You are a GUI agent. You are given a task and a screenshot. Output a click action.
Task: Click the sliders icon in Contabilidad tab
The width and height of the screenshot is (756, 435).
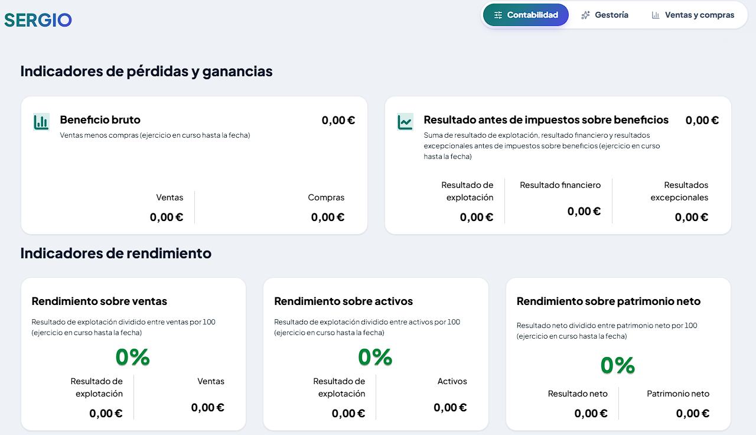(x=498, y=15)
